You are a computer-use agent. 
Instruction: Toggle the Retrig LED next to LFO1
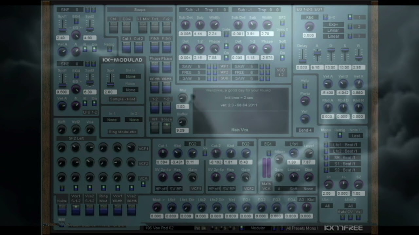point(109,49)
